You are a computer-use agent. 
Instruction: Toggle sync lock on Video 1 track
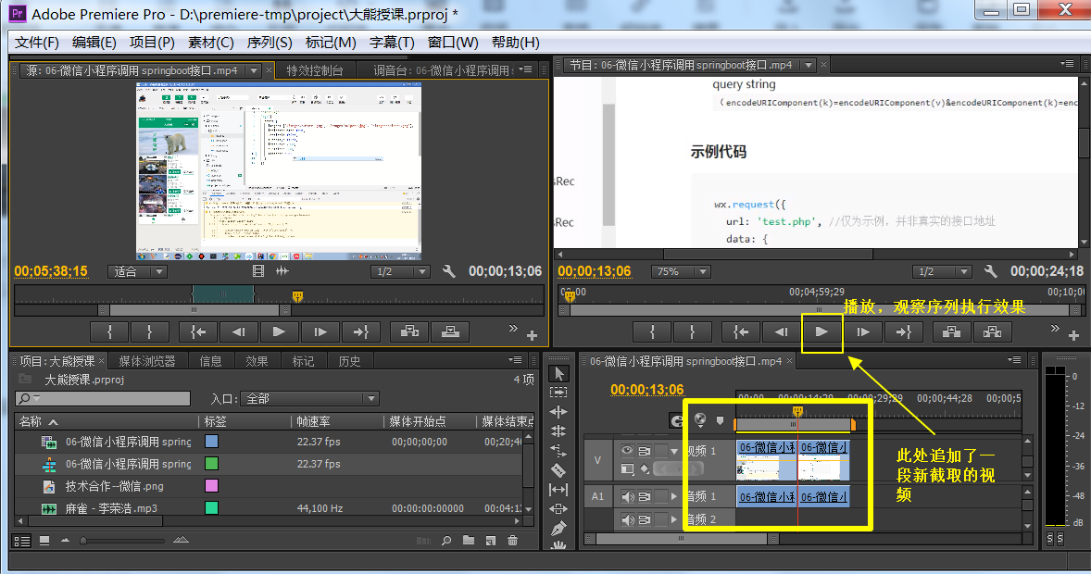[645, 451]
